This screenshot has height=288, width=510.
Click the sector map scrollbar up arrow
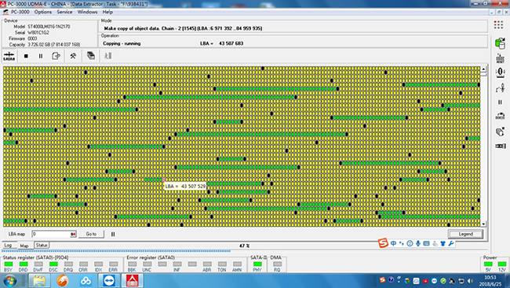tap(483, 69)
